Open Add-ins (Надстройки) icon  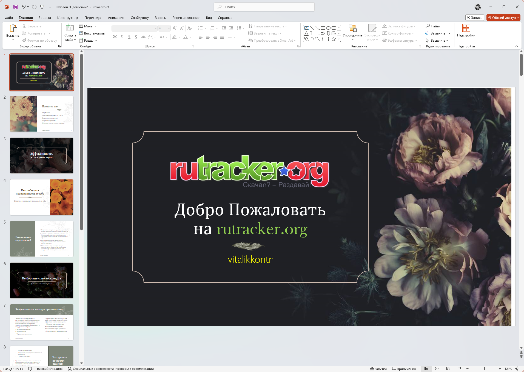466,28
